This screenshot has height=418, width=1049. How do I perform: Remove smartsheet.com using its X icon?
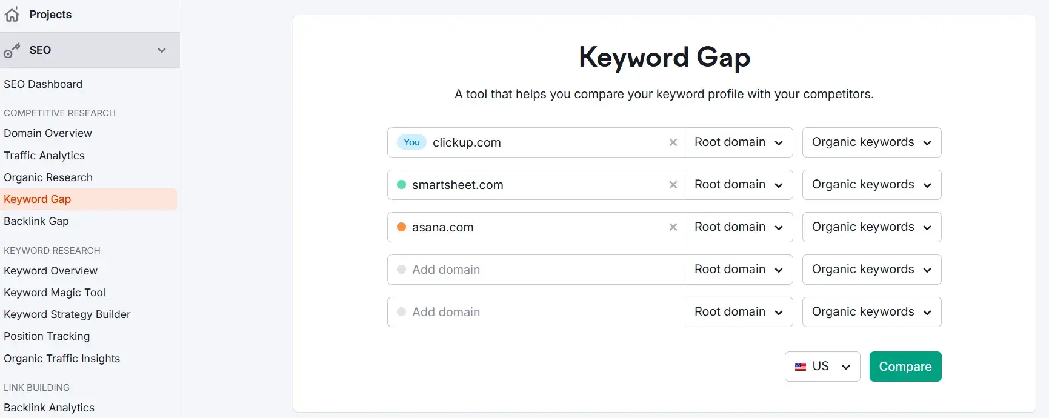[673, 185]
